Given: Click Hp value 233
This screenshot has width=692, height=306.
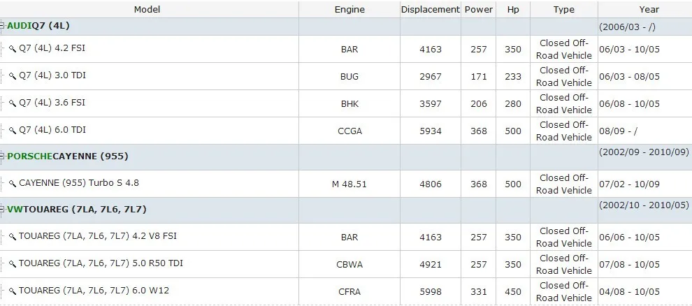Looking at the screenshot, I should point(513,77).
